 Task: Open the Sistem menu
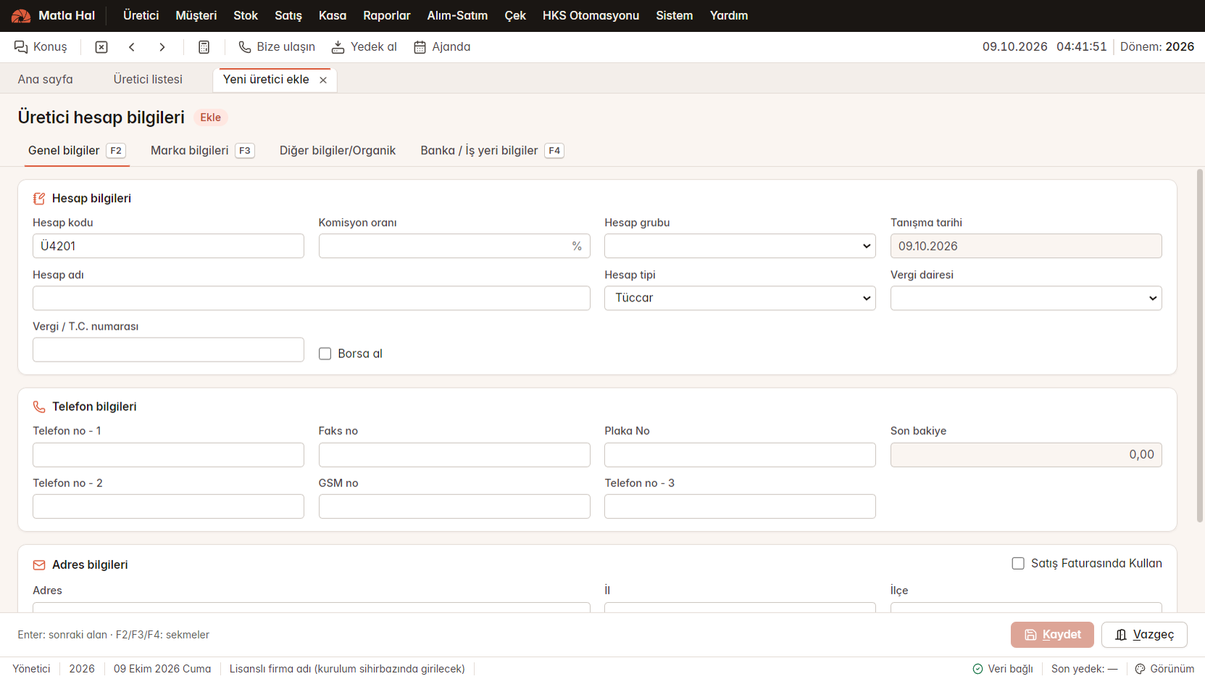pyautogui.click(x=674, y=16)
